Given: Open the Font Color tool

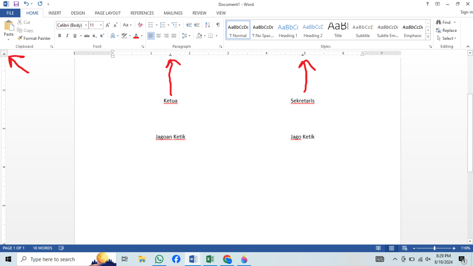Looking at the screenshot, I should [136, 36].
